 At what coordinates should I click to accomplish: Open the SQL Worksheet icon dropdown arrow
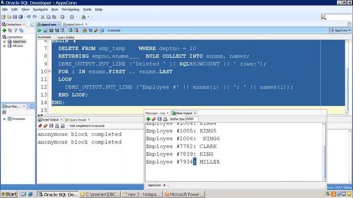[x=88, y=17]
